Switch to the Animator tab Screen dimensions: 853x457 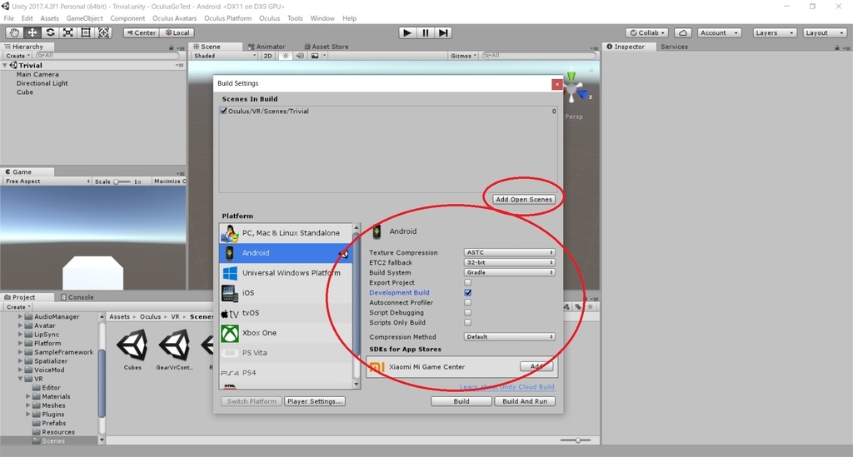click(267, 47)
